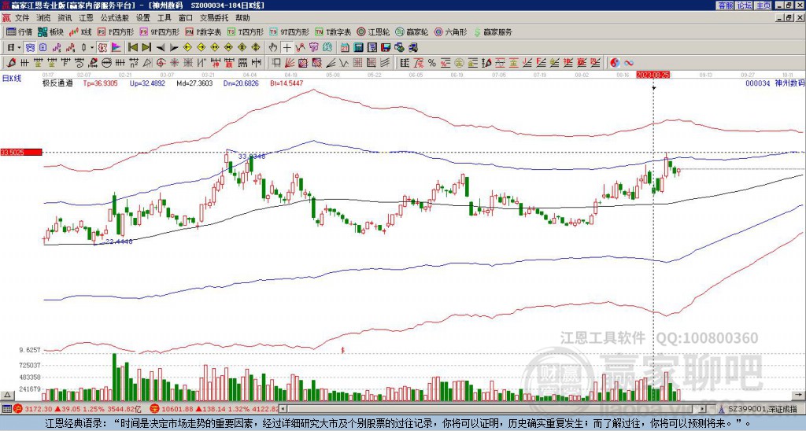
Task: Click the 论坛 button
Action: pos(744,6)
